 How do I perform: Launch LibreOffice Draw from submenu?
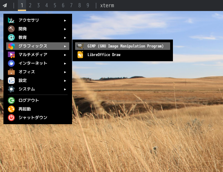122,55
